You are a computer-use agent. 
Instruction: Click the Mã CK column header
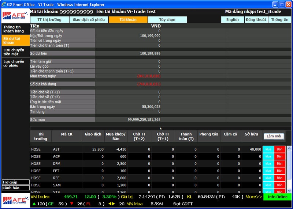pos(67,137)
